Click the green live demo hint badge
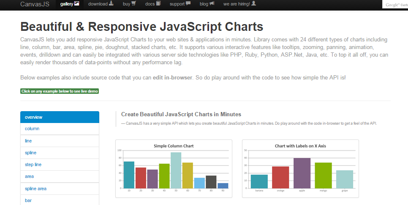This screenshot has width=408, height=205. pos(60,91)
